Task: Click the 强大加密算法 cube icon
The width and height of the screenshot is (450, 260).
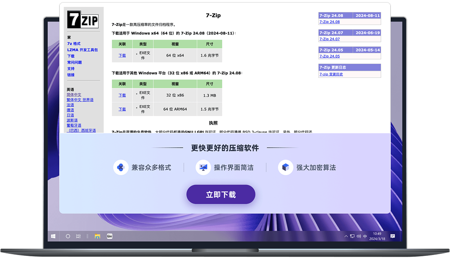Action: tap(286, 167)
